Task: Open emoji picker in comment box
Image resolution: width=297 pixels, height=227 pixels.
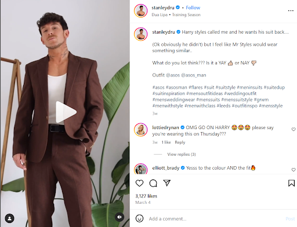Action: 139,218
